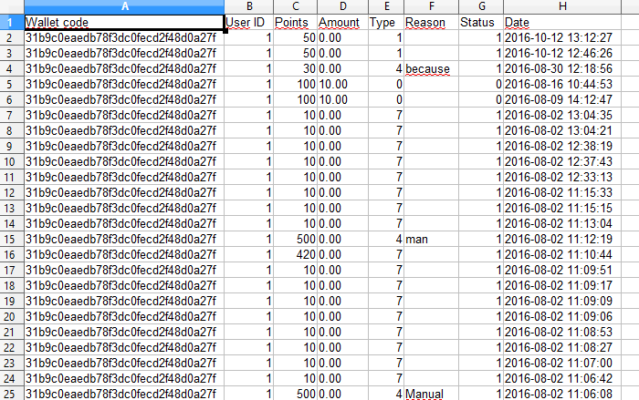Viewport: 639px width, 400px height.
Task: Select type 0 in row 5
Action: [386, 84]
